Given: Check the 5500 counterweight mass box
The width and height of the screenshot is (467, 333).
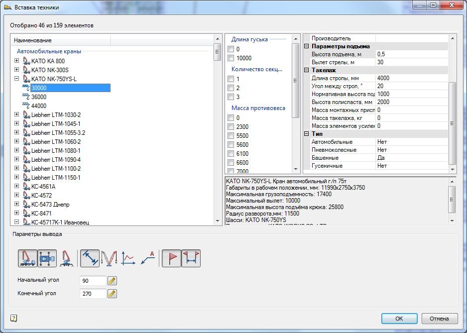Looking at the screenshot, I should pyautogui.click(x=231, y=136).
